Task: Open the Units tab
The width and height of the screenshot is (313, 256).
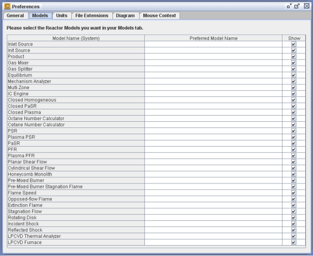Action: click(x=62, y=16)
